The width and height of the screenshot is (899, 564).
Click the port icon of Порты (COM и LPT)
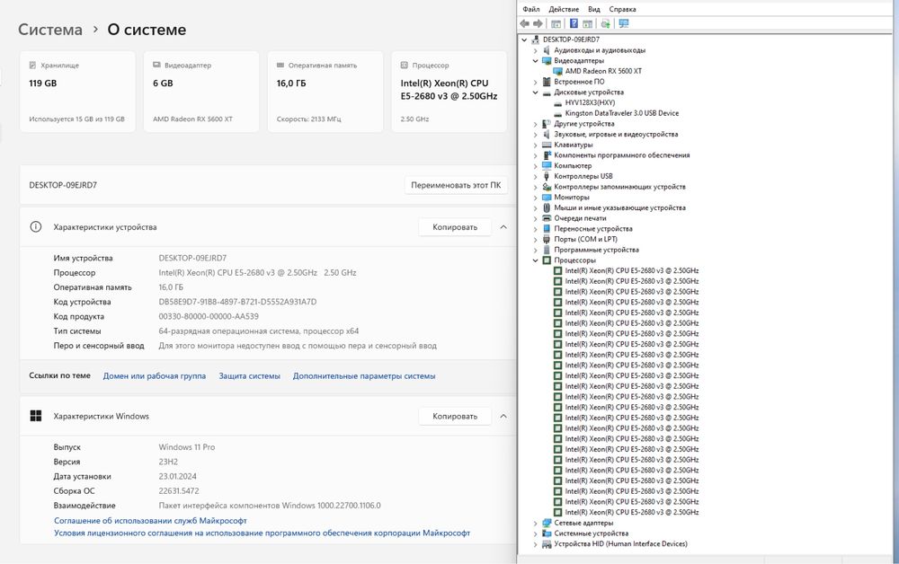pos(547,240)
